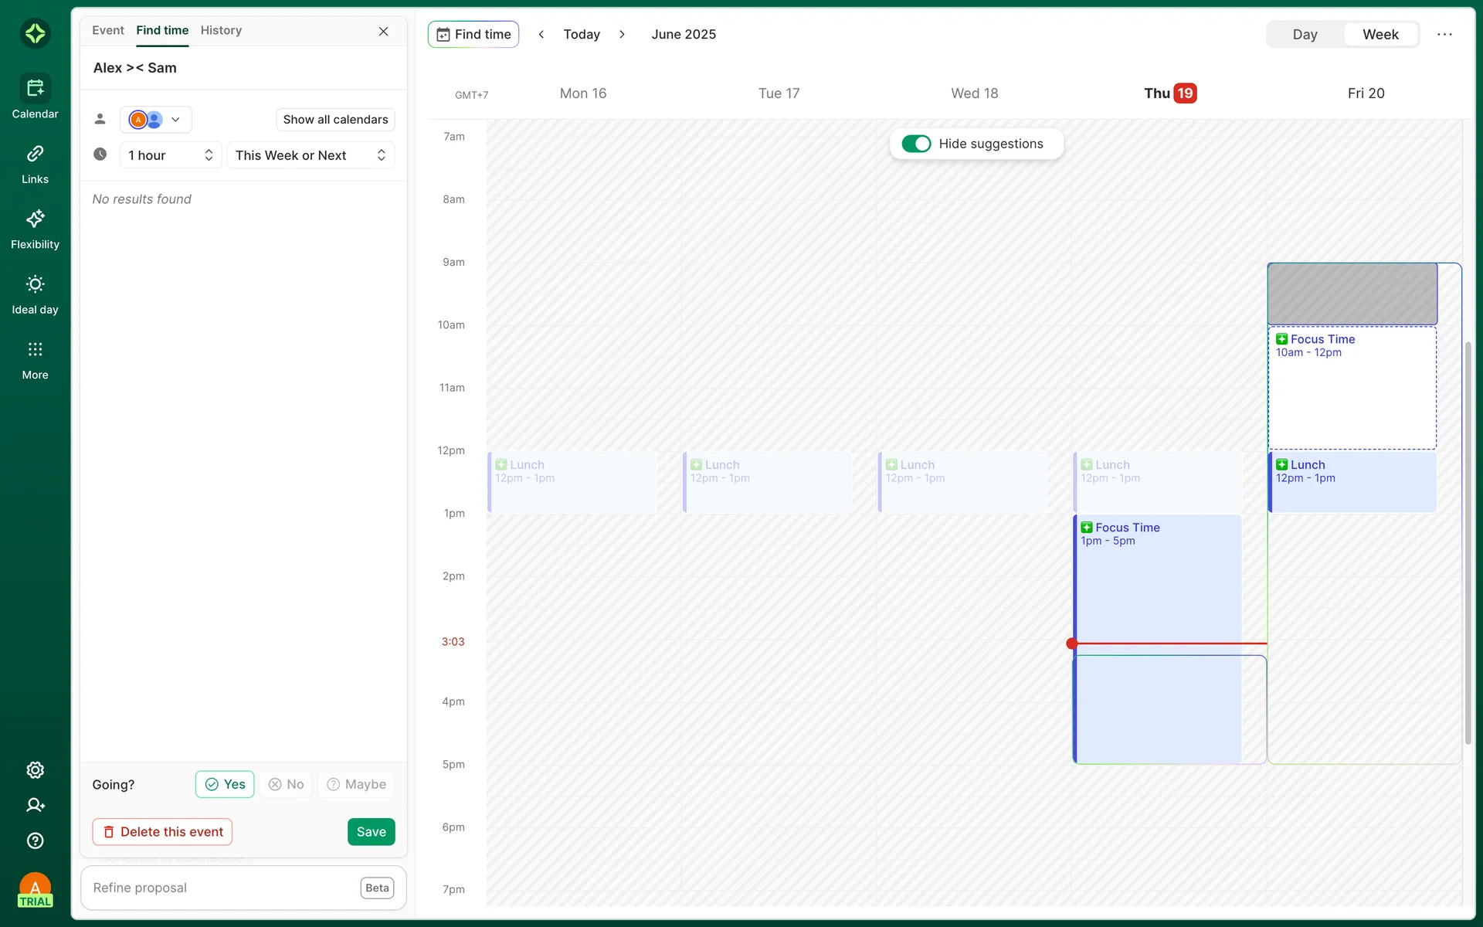
Task: Open the Flexibility sidebar section
Action: (x=35, y=229)
